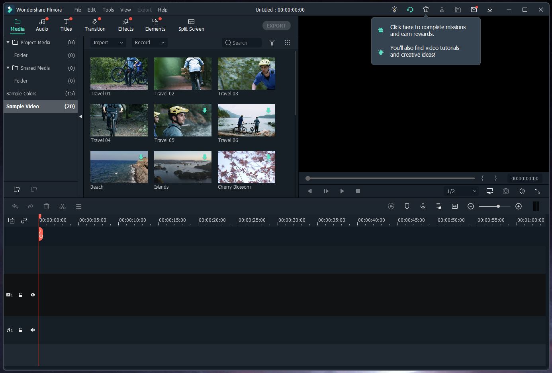Open the Import dropdown

click(108, 43)
